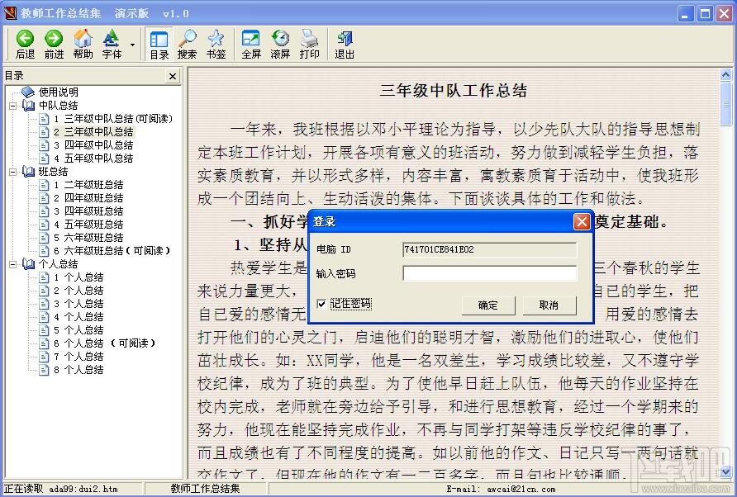
Task: Open 5 六年级班总结 entry
Action: coord(88,237)
